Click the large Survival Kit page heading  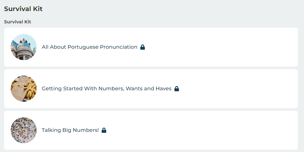pos(23,9)
